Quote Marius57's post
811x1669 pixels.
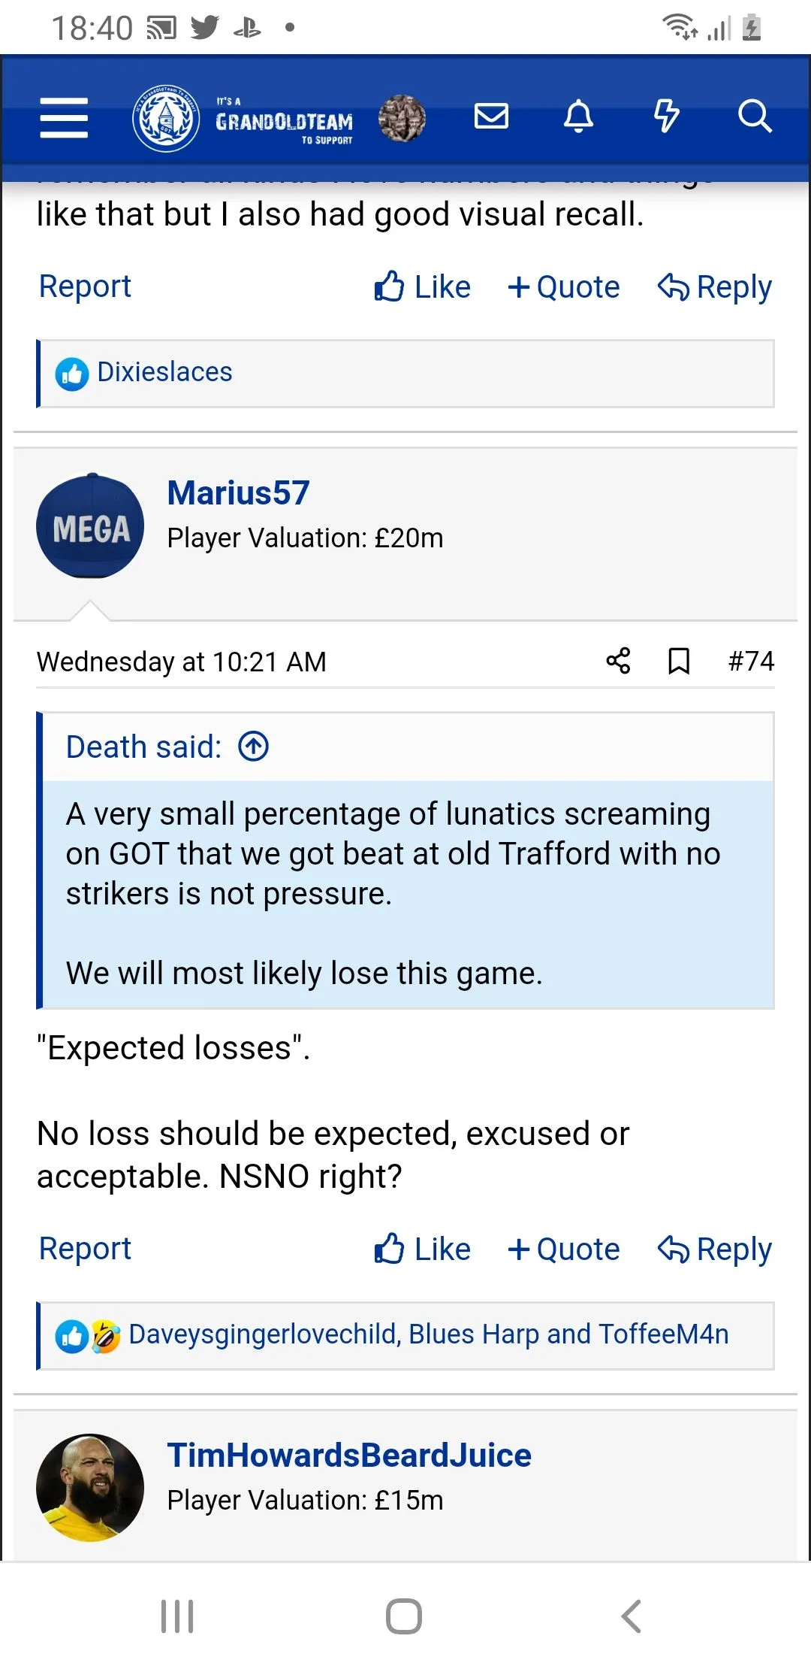click(564, 1249)
